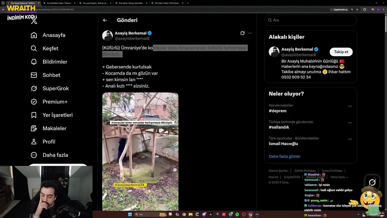Click Grok icon on the post header
This screenshot has width=387, height=218.
(242, 33)
